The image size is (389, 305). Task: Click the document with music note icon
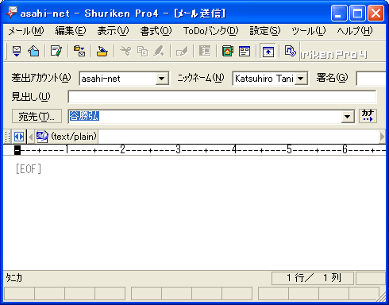290,51
